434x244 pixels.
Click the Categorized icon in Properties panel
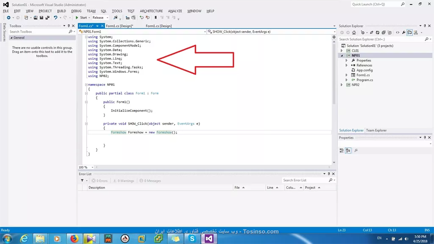(342, 150)
